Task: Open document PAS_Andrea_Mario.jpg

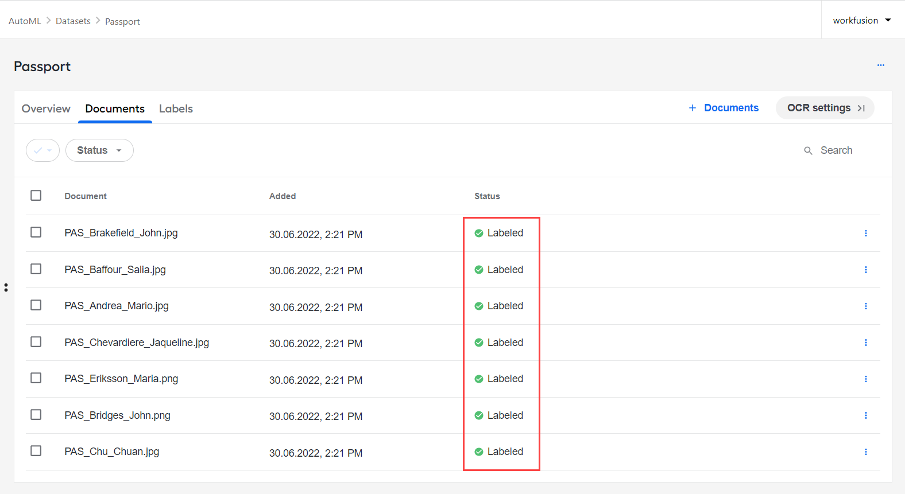Action: [x=117, y=306]
